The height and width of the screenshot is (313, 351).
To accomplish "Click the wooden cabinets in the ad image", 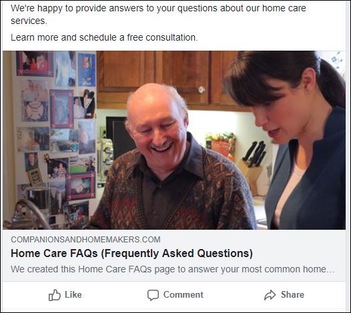I will (165, 79).
